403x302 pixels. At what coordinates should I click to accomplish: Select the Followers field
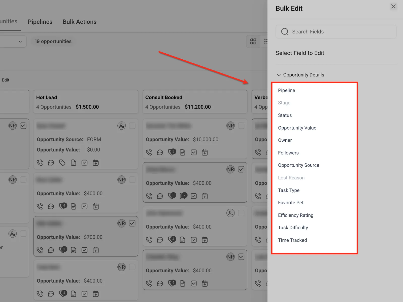[x=288, y=153]
